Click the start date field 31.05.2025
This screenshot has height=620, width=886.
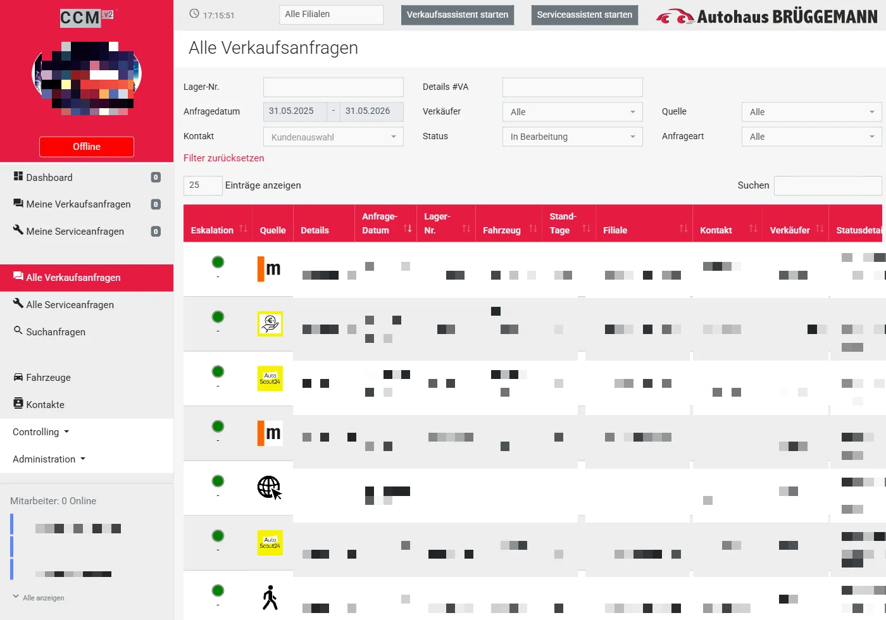295,111
